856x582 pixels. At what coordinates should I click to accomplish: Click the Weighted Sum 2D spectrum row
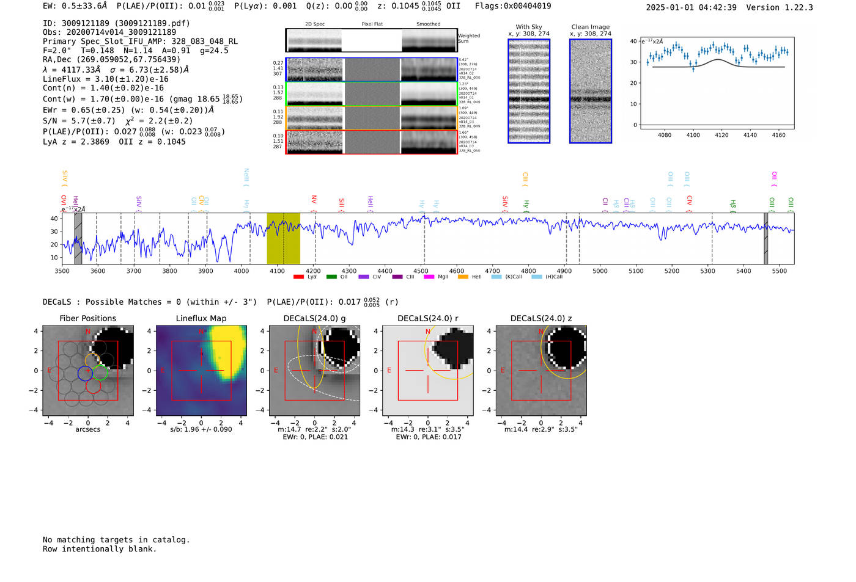pos(372,40)
